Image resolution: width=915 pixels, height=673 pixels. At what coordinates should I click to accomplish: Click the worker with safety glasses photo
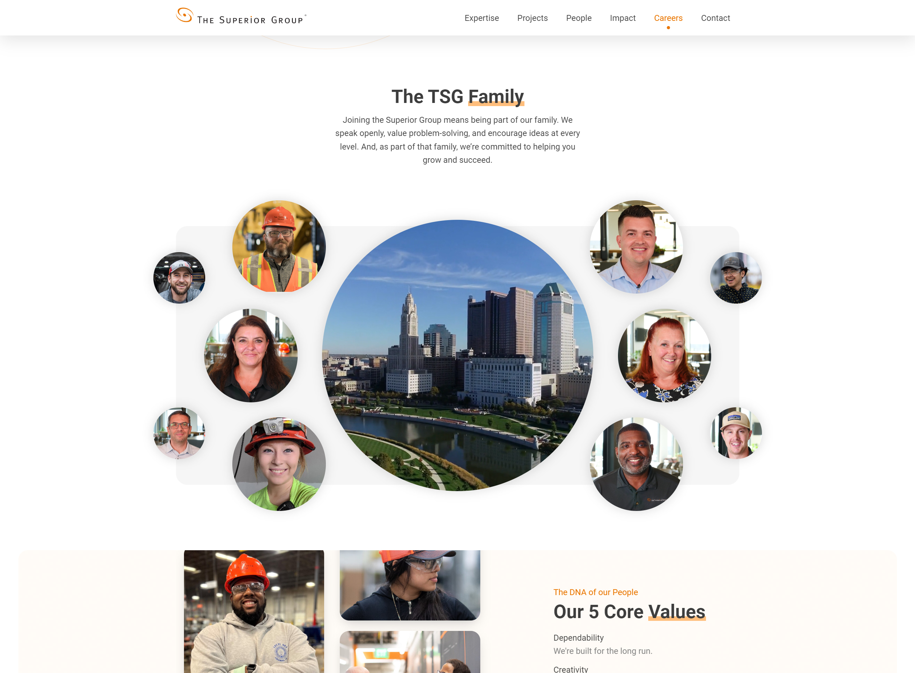tap(411, 584)
